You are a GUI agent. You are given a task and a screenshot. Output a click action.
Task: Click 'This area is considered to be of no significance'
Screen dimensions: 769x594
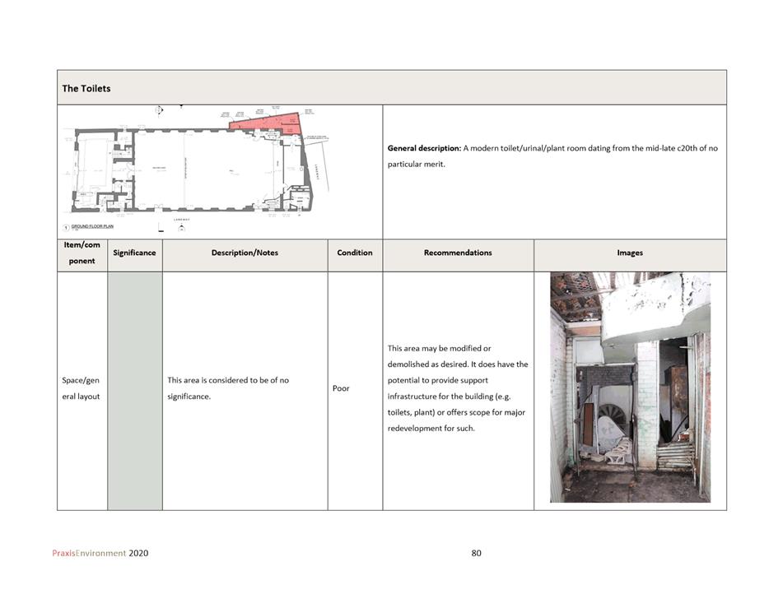(228, 388)
